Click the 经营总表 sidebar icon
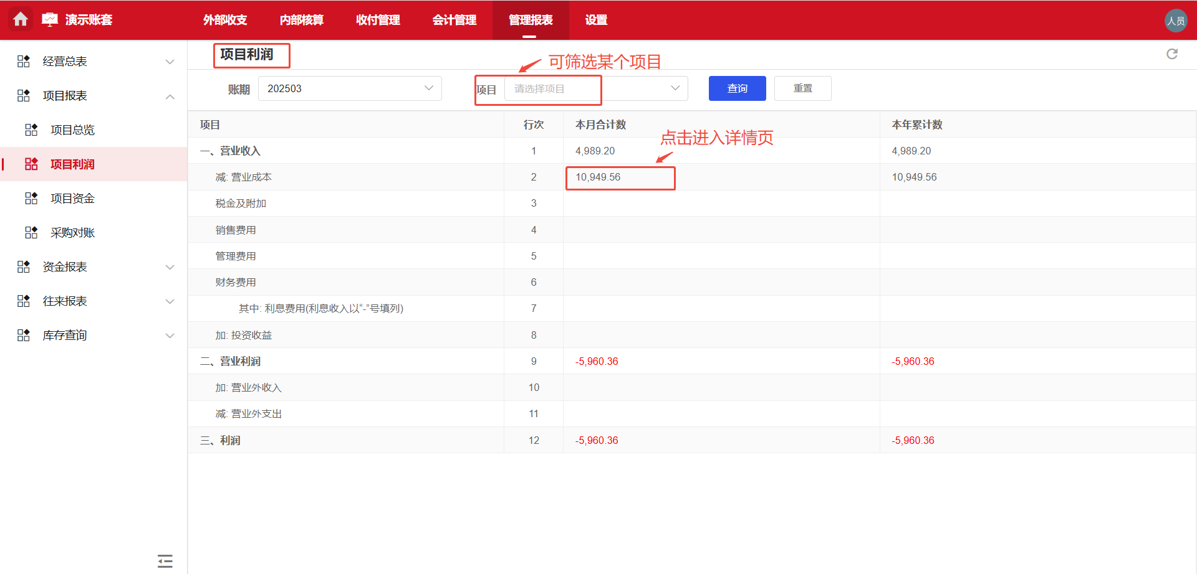1197x574 pixels. [23, 60]
